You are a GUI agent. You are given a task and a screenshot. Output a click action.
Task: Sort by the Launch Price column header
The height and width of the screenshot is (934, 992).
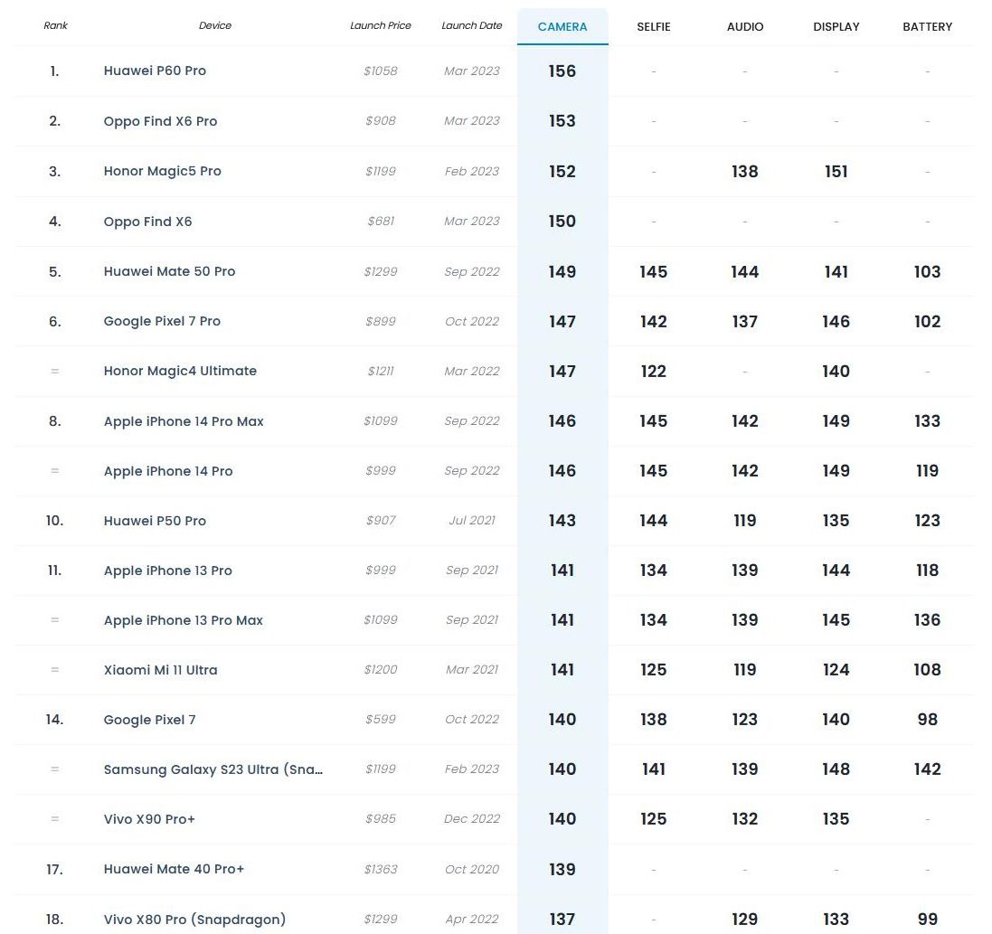coord(381,25)
